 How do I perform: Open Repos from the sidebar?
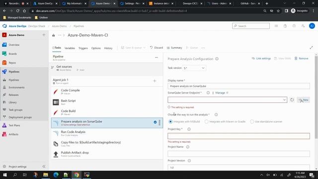click(12, 63)
